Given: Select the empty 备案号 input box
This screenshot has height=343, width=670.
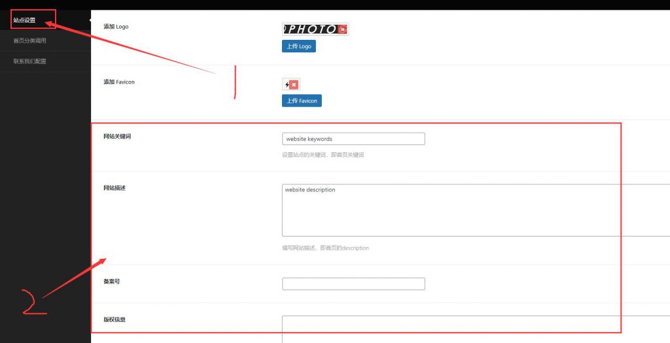Looking at the screenshot, I should [x=353, y=284].
